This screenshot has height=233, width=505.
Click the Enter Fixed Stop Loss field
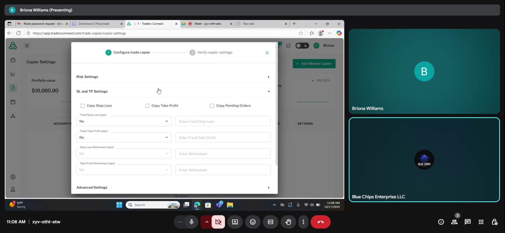pyautogui.click(x=223, y=121)
